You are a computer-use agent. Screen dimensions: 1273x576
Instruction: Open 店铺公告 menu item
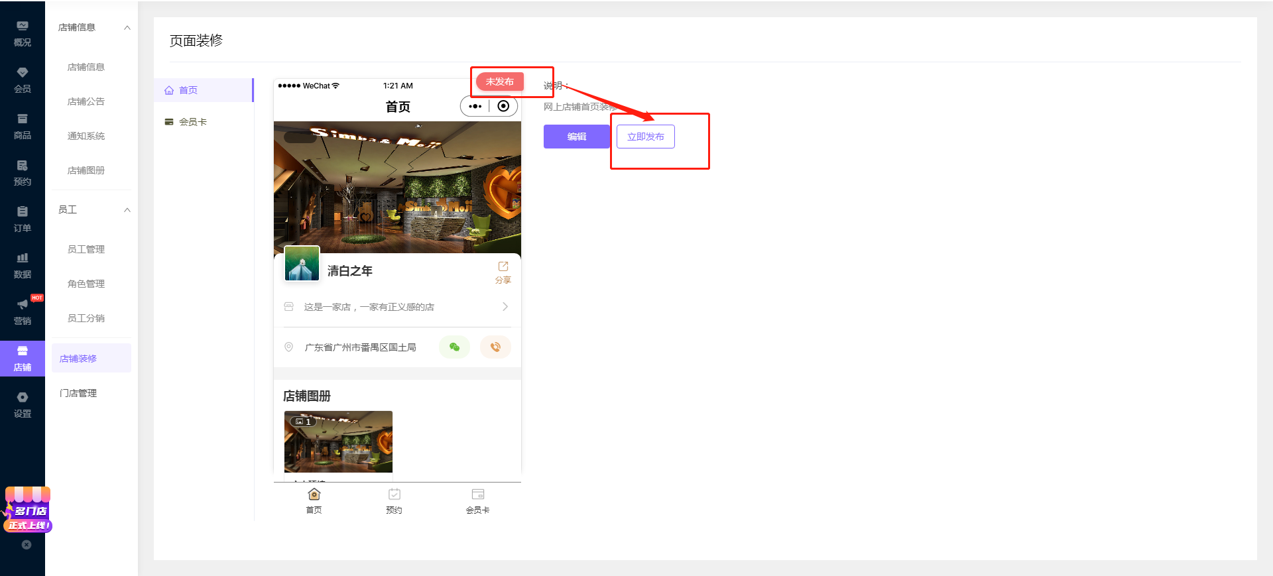86,101
